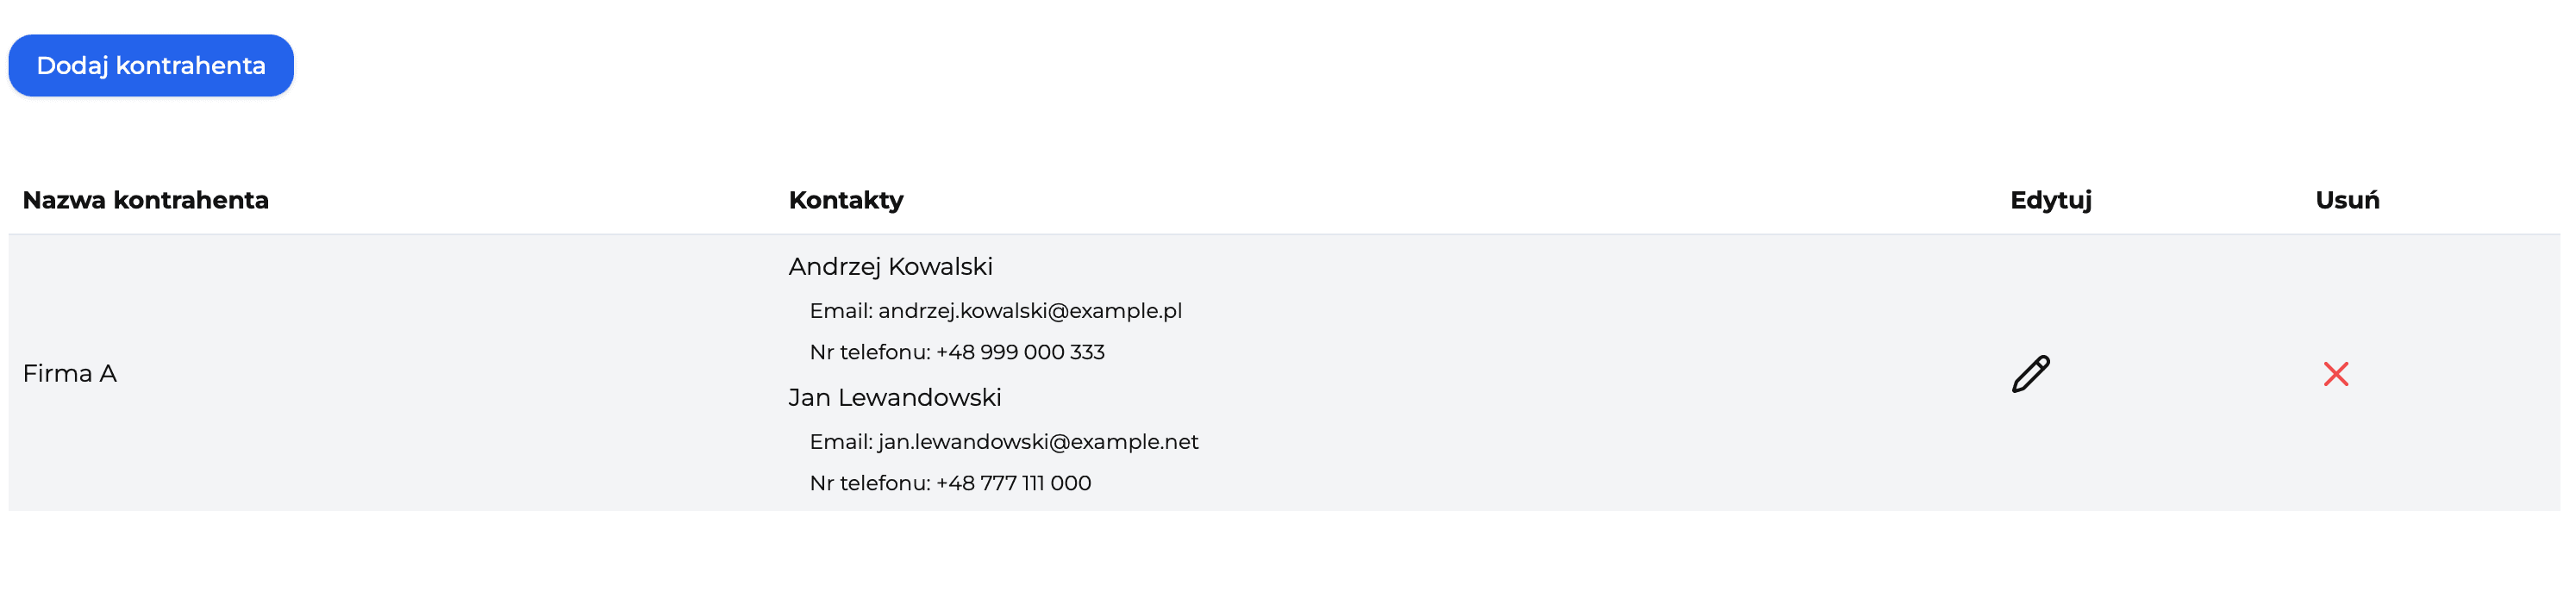Click the pencil edit icon for Firma A
The width and height of the screenshot is (2576, 598).
point(2030,374)
